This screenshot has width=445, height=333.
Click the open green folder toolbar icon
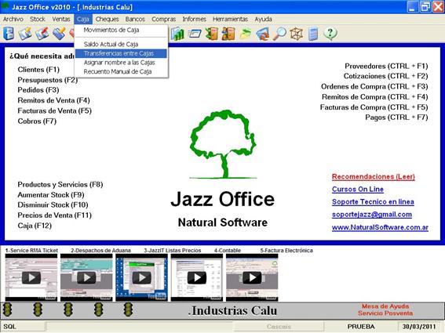(245, 34)
